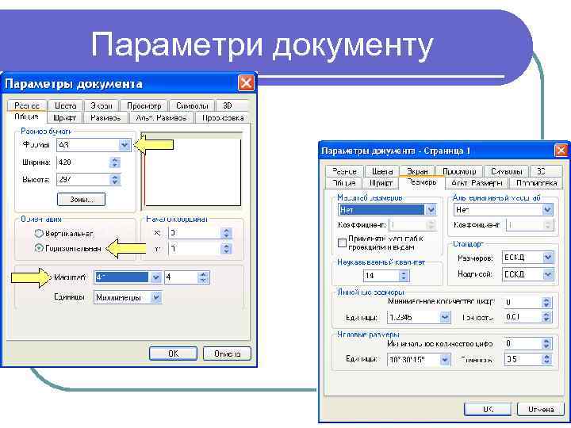Image resolution: width=571 pixels, height=428 pixels.
Task: Click the Ширина 420 input field
Action: [83, 162]
